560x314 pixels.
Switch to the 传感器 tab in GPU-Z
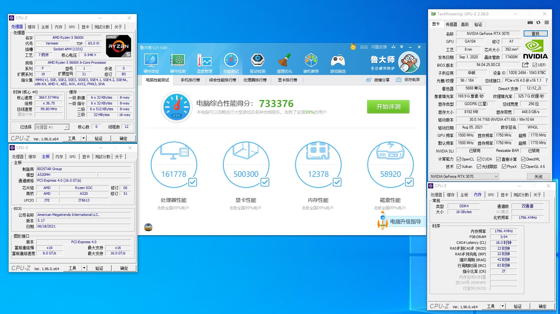coord(451,24)
